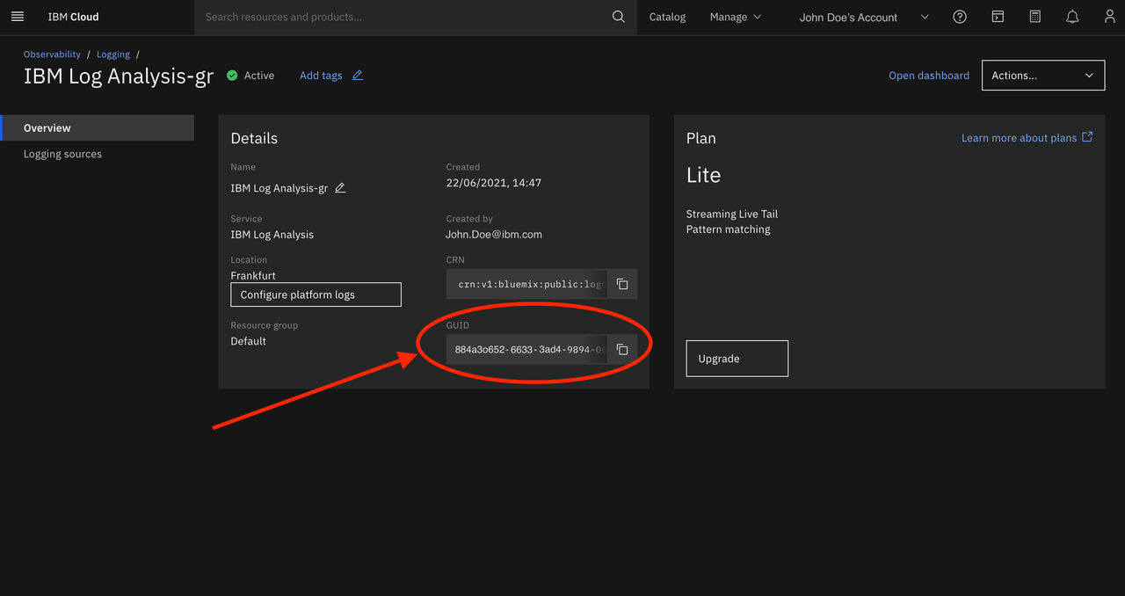The height and width of the screenshot is (596, 1125).
Task: Copy the GUID to clipboard
Action: (x=622, y=349)
